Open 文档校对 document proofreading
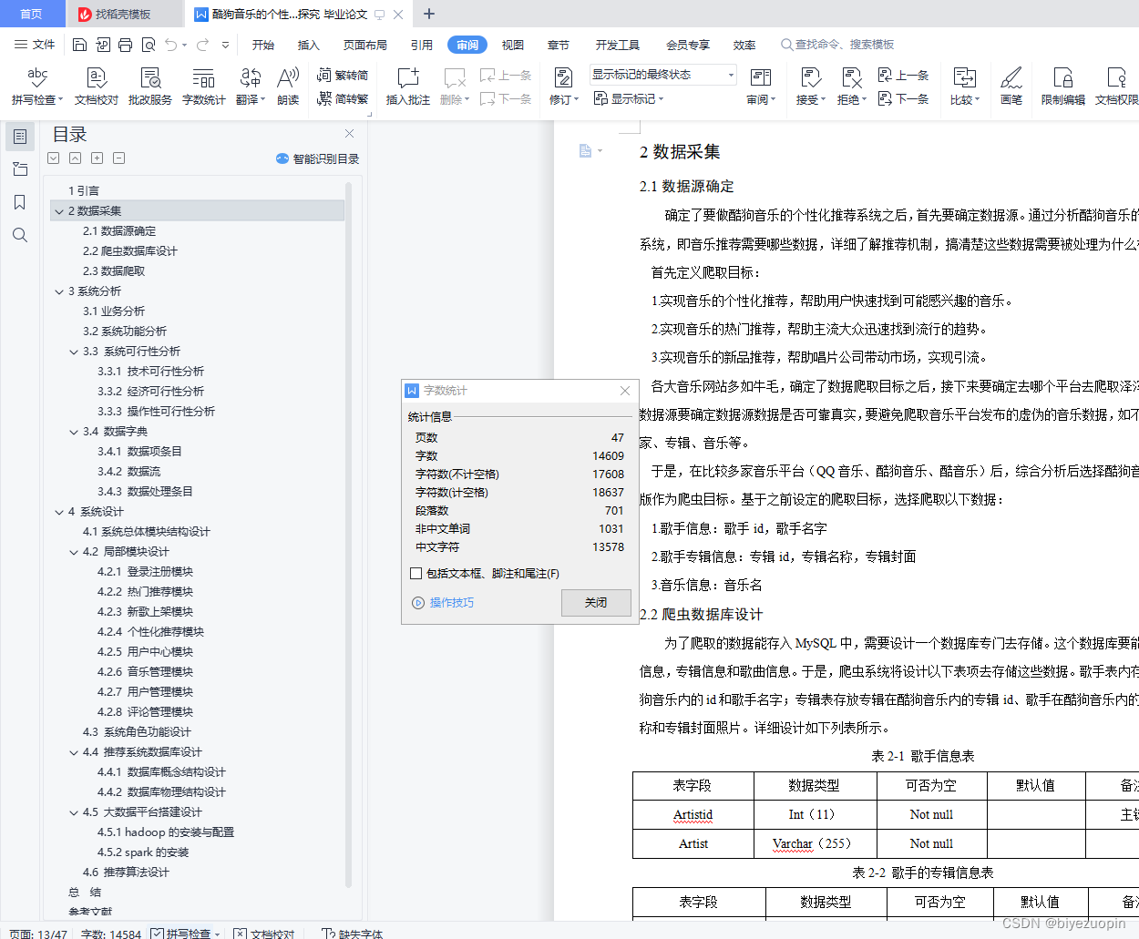This screenshot has width=1139, height=939. click(97, 87)
